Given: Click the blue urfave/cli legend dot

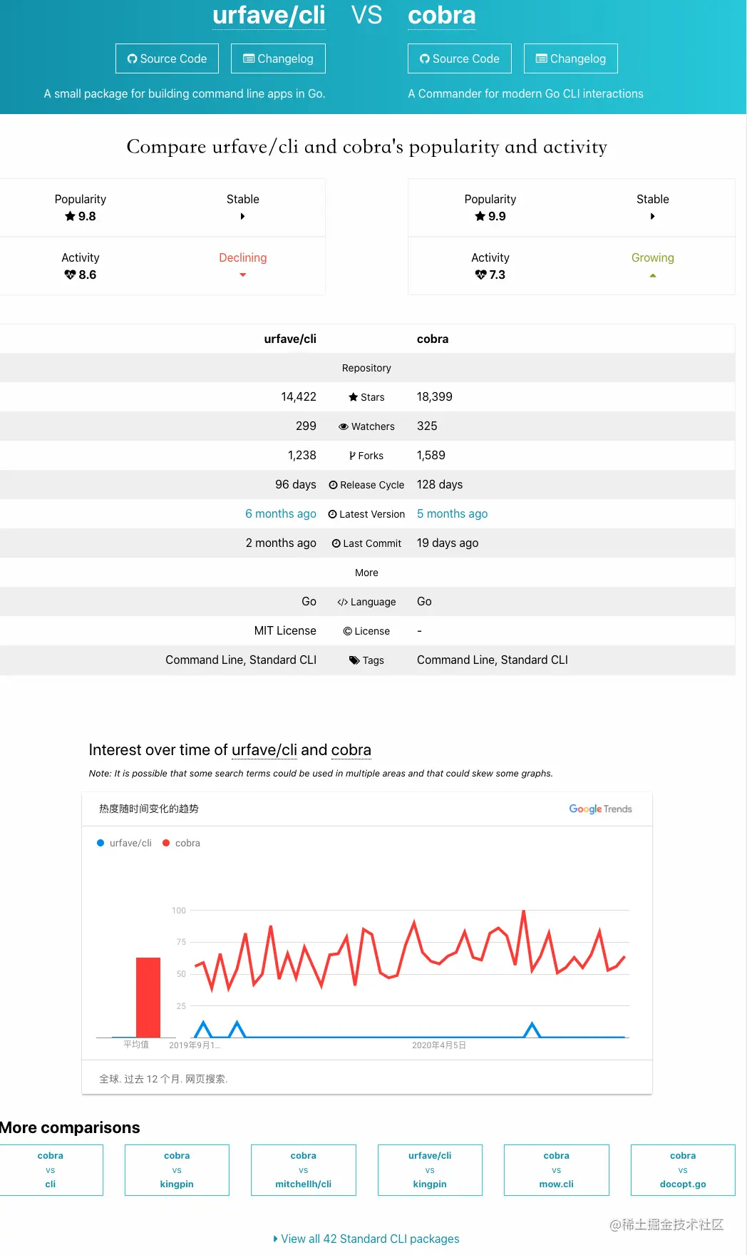Looking at the screenshot, I should point(101,843).
